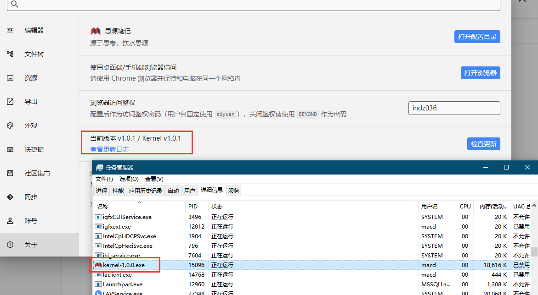The height and width of the screenshot is (295, 538).
Task: Sort by the 名称 column header
Action: [139, 207]
